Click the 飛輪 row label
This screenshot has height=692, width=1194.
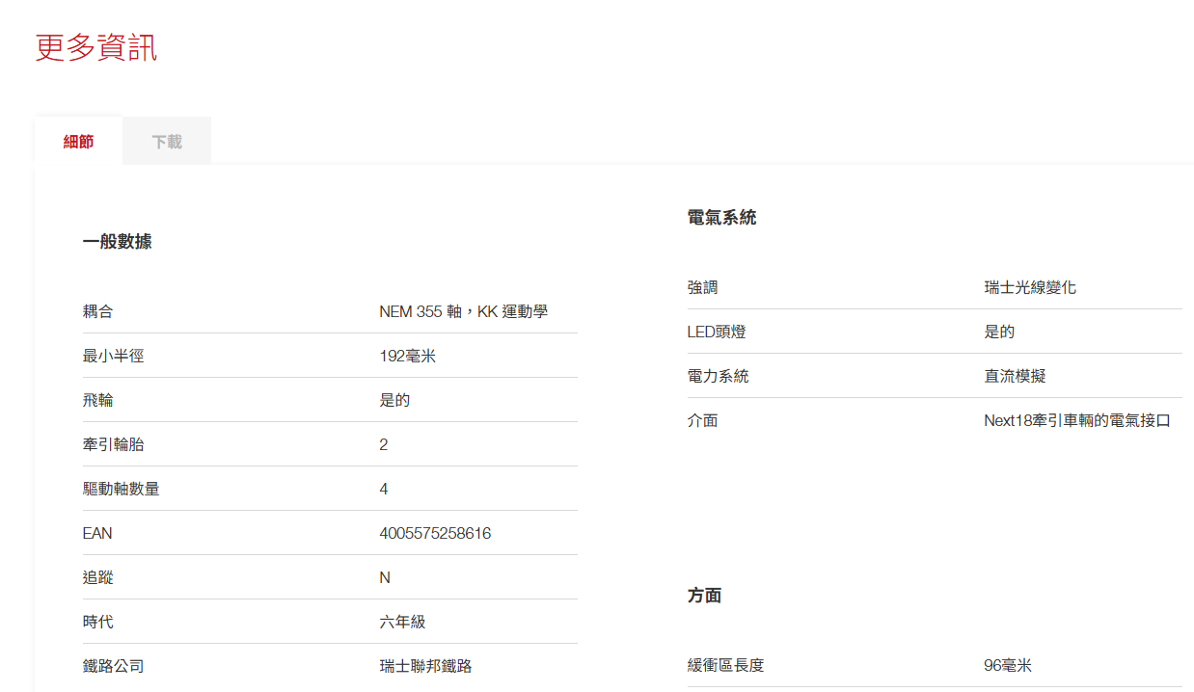(97, 400)
